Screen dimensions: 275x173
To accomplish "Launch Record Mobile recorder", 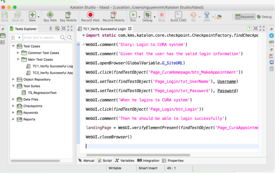I will pyautogui.click(x=113, y=15).
